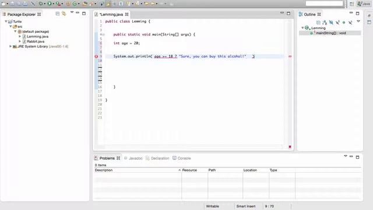Image resolution: width=373 pixels, height=210 pixels.
Task: Click the lower icon in the right trim bar
Action: (369, 22)
